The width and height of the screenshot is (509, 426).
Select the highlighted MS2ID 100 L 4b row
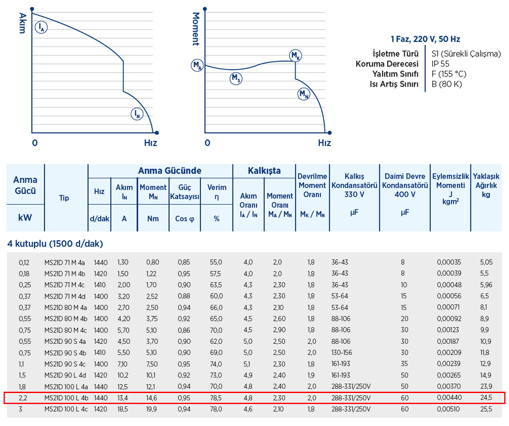pyautogui.click(x=254, y=398)
